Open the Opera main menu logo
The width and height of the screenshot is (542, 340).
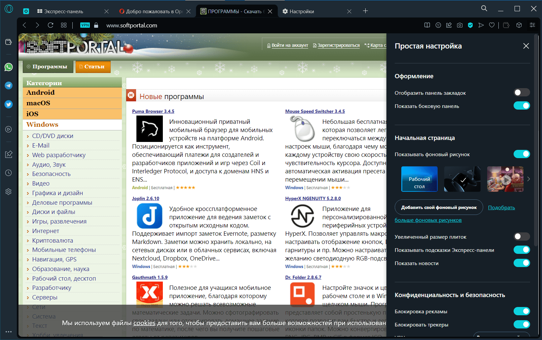(x=9, y=9)
